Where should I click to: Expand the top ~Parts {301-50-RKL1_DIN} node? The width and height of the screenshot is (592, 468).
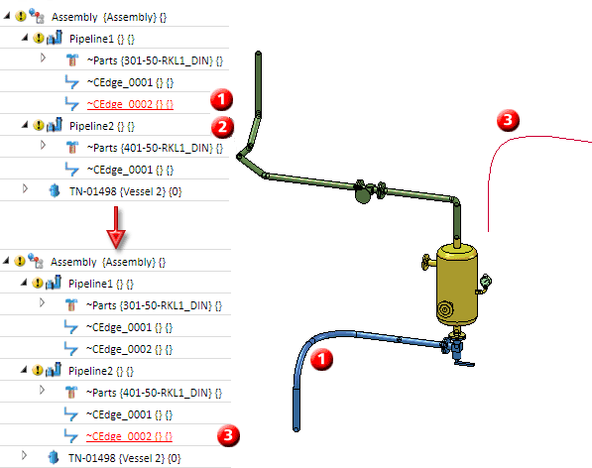[43, 58]
